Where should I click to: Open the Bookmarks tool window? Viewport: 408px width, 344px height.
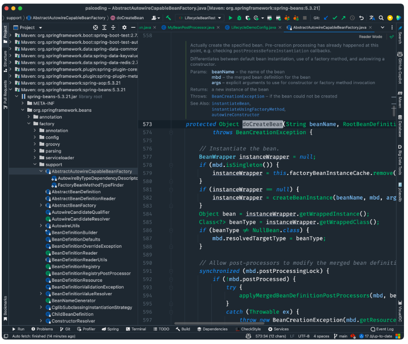click(x=5, y=309)
